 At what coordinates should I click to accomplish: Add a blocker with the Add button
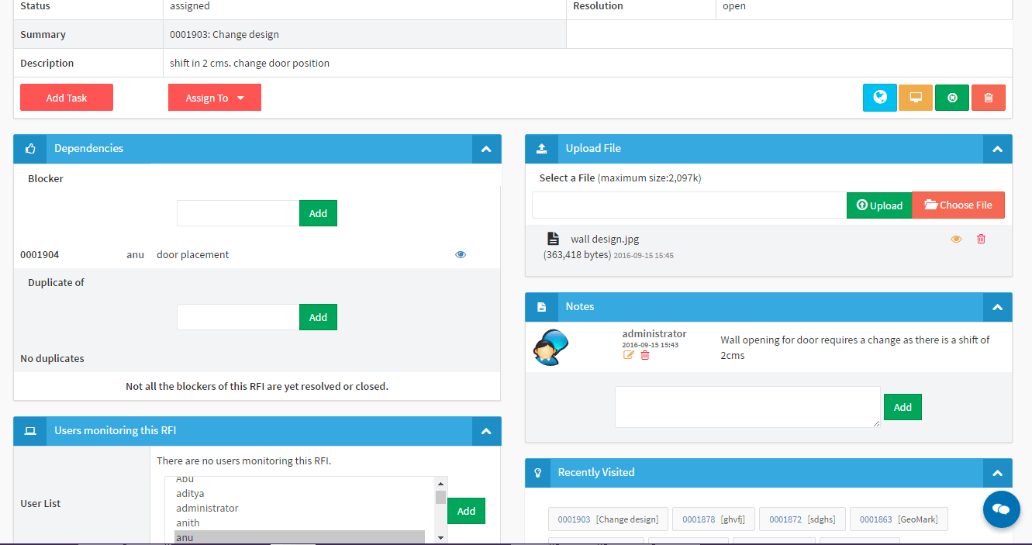point(318,213)
